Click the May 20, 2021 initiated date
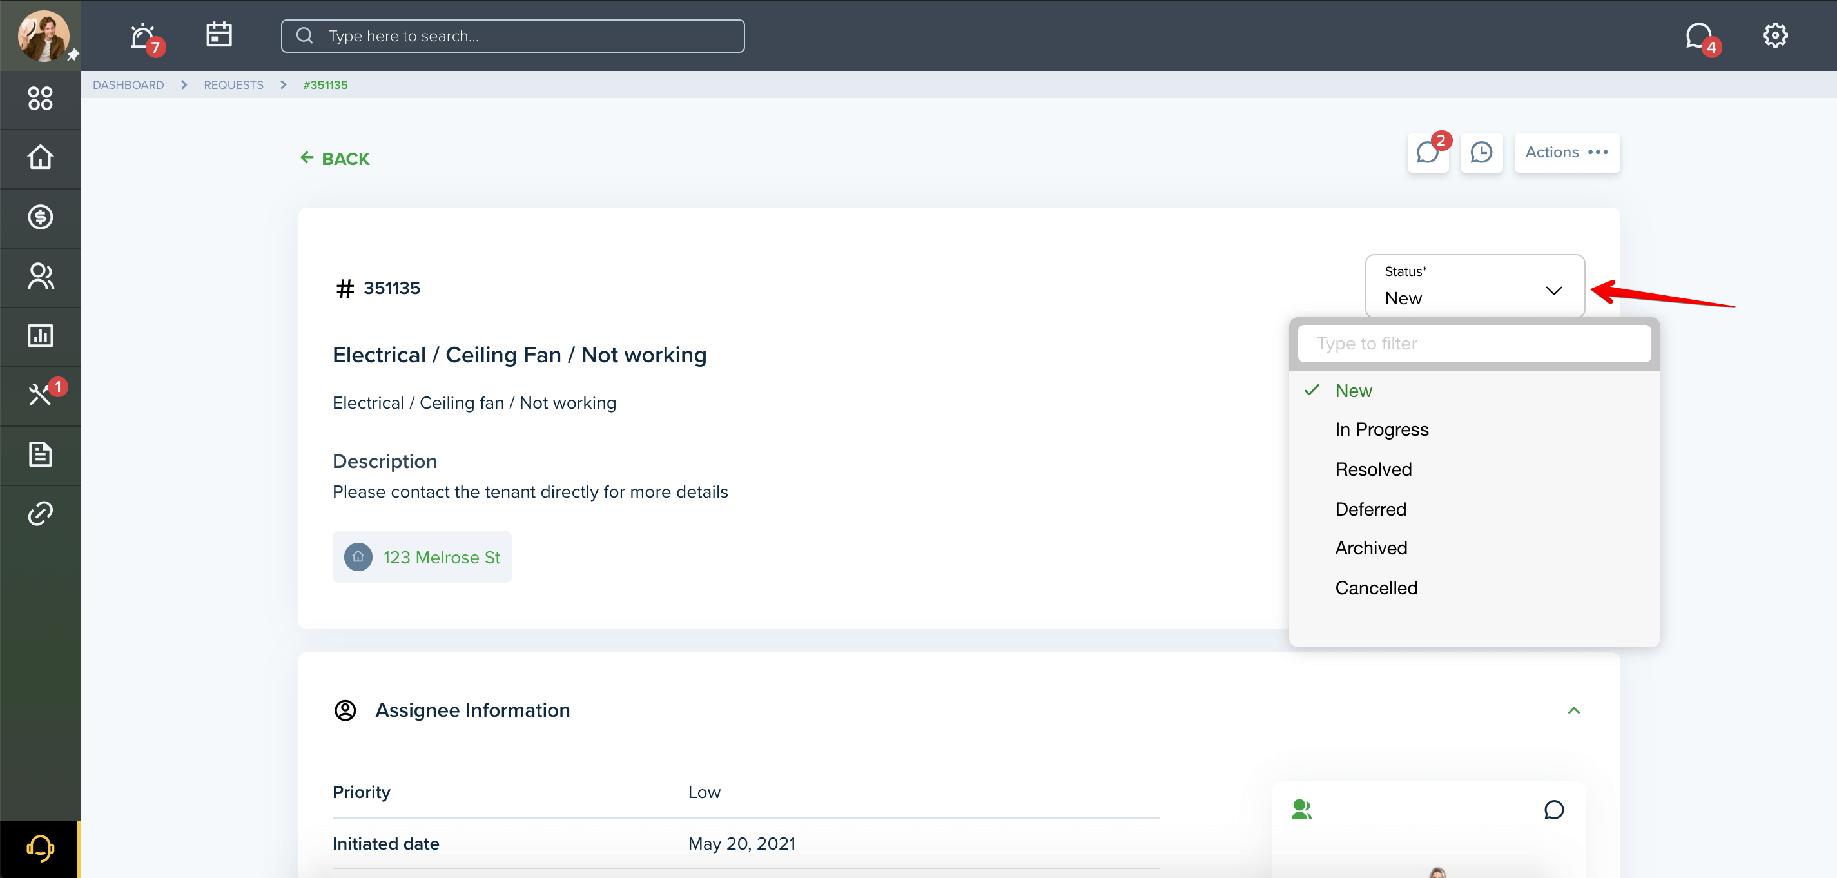1837x878 pixels. [x=742, y=844]
